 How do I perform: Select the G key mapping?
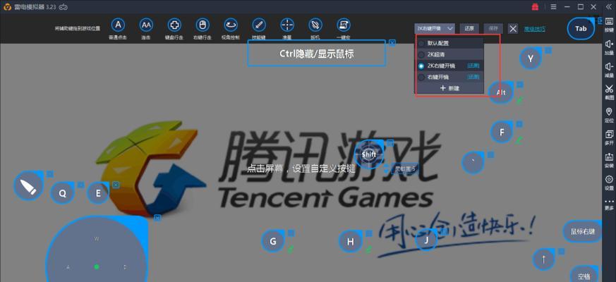273,242
